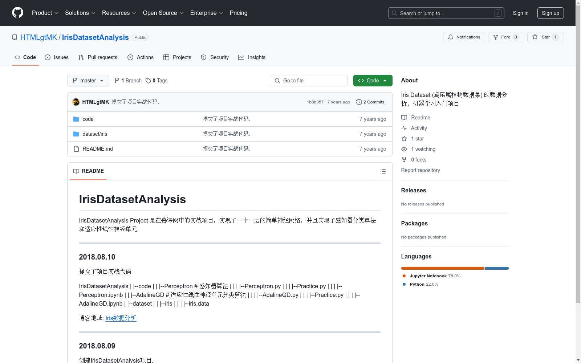Click the tag icon next to Tags
Image resolution: width=581 pixels, height=363 pixels.
pos(148,81)
